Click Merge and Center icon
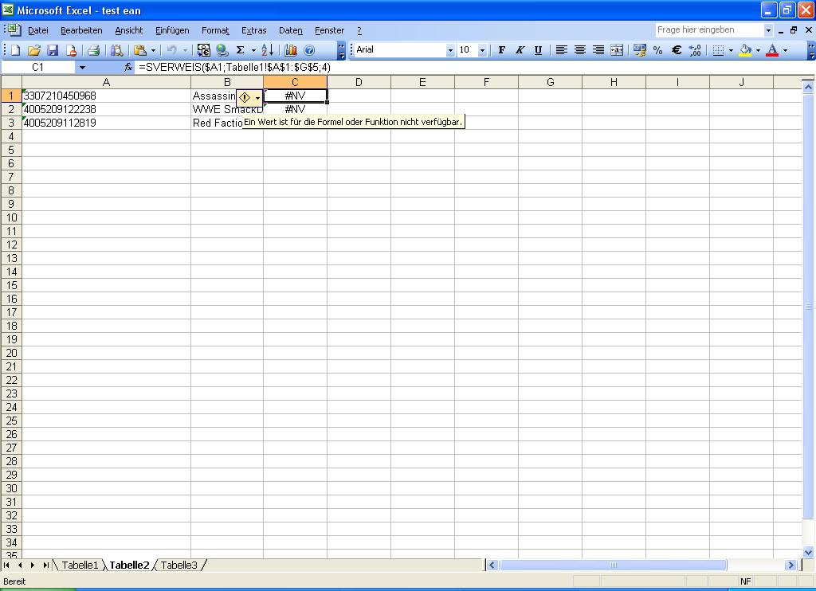 click(x=617, y=50)
